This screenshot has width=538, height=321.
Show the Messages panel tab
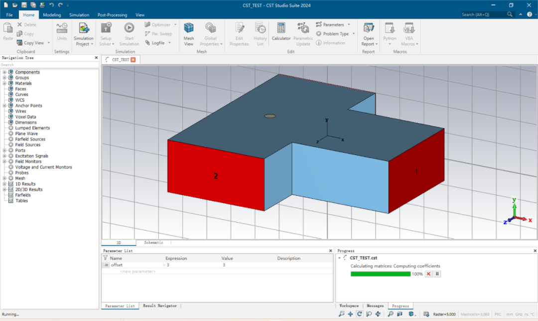[375, 306]
